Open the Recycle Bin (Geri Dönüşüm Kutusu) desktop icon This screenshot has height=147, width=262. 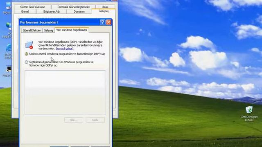(x=249, y=114)
